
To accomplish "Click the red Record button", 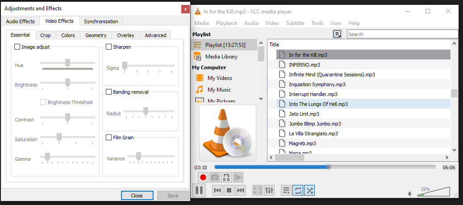I will (x=203, y=177).
